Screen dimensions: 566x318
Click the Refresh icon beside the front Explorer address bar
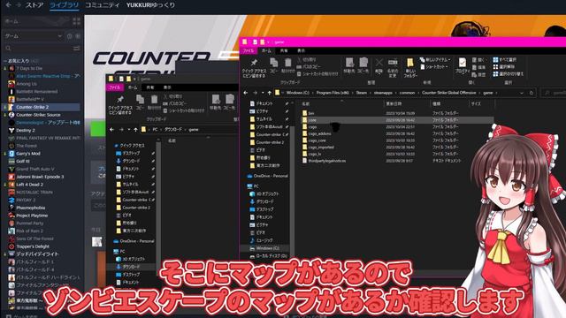(x=532, y=93)
